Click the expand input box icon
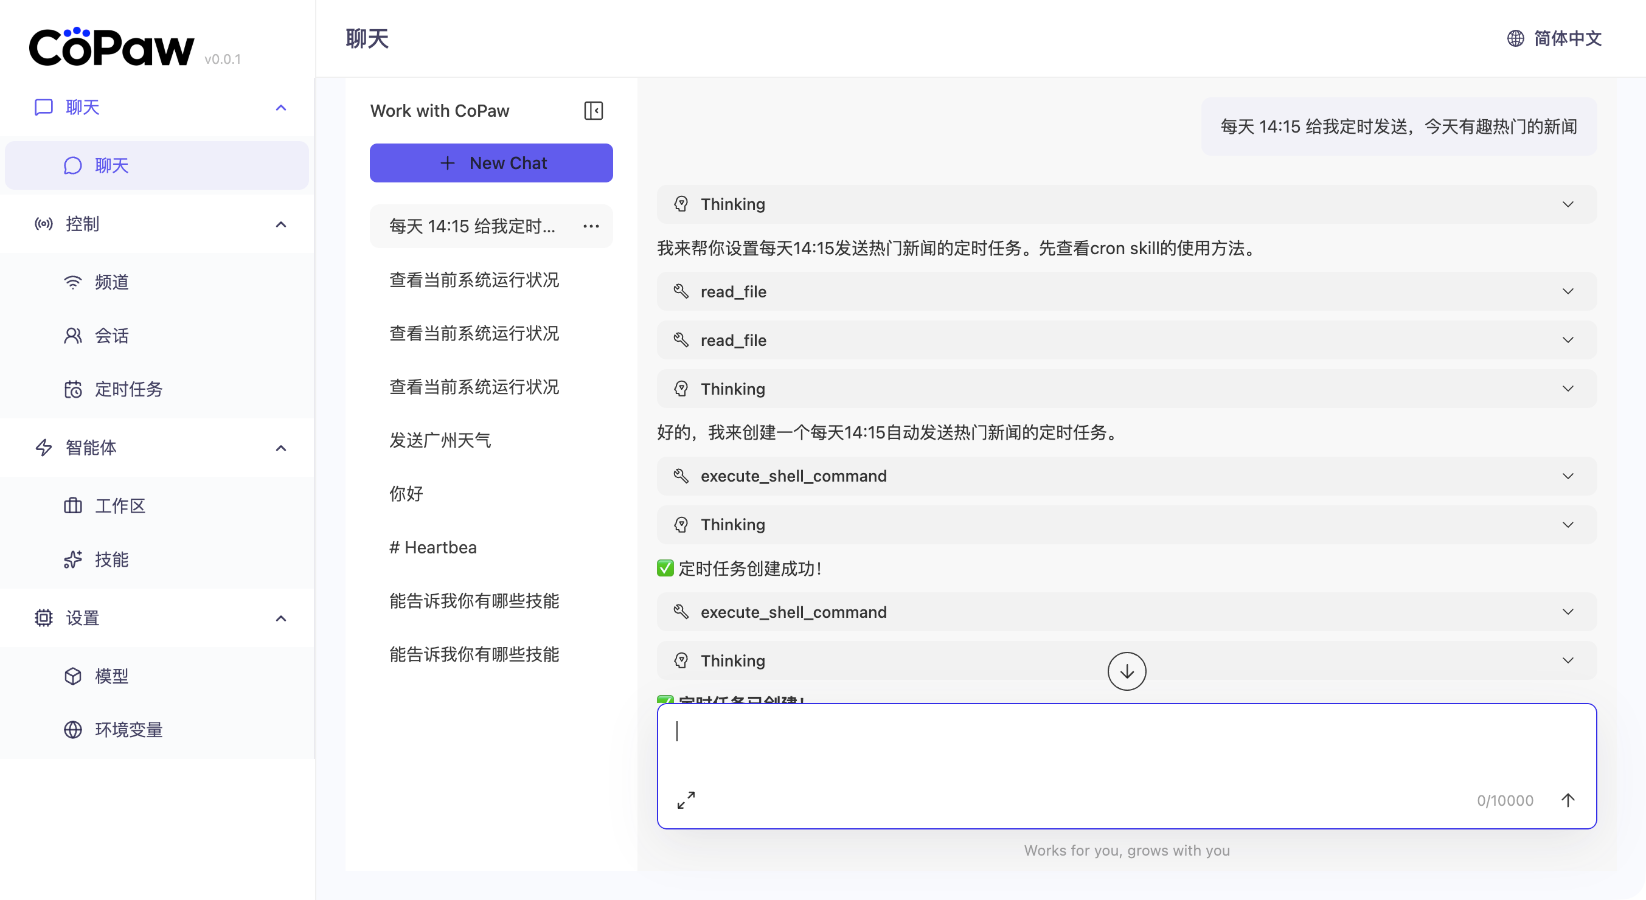 (x=686, y=800)
